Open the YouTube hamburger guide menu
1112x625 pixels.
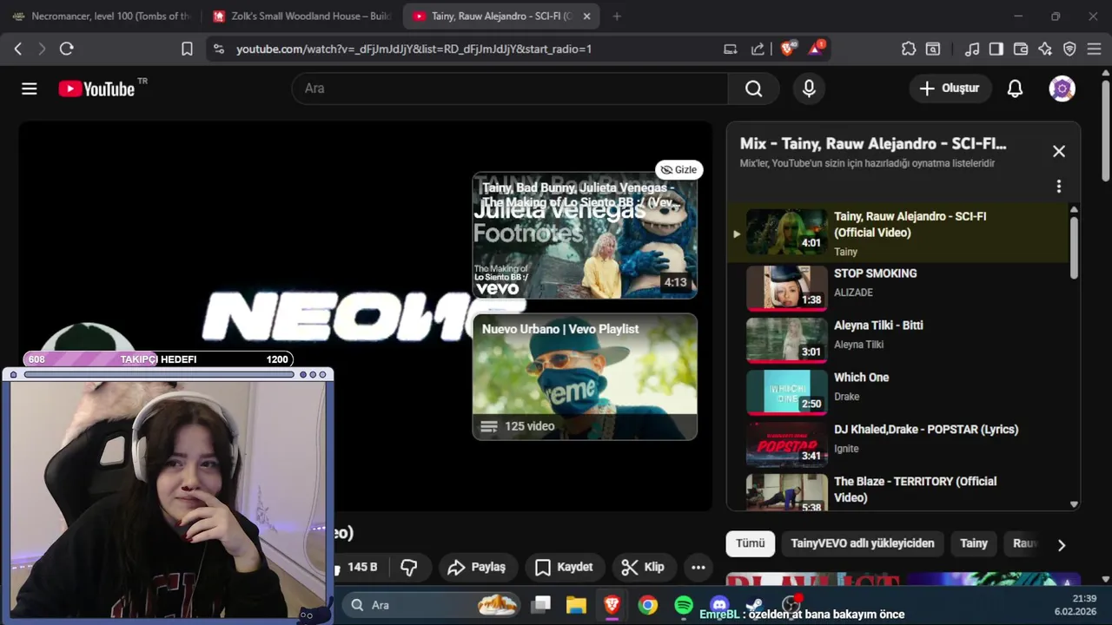(30, 89)
